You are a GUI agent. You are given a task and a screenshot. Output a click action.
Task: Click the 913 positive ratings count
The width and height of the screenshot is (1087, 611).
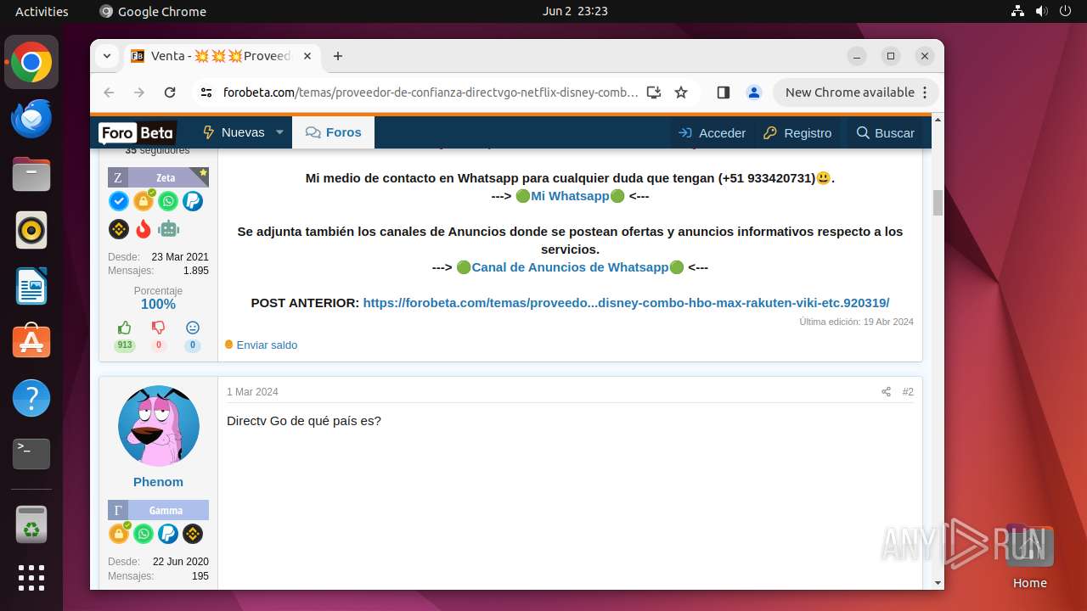125,345
